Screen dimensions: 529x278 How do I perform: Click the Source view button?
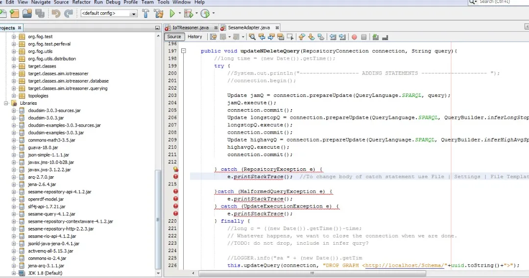coord(174,37)
